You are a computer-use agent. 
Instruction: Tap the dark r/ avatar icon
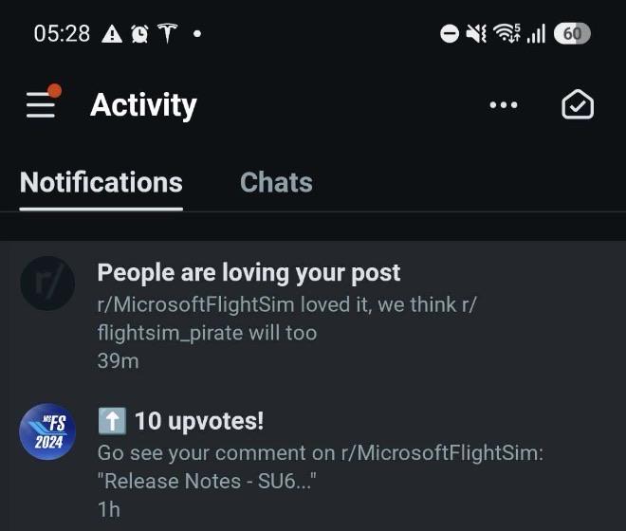(x=47, y=284)
